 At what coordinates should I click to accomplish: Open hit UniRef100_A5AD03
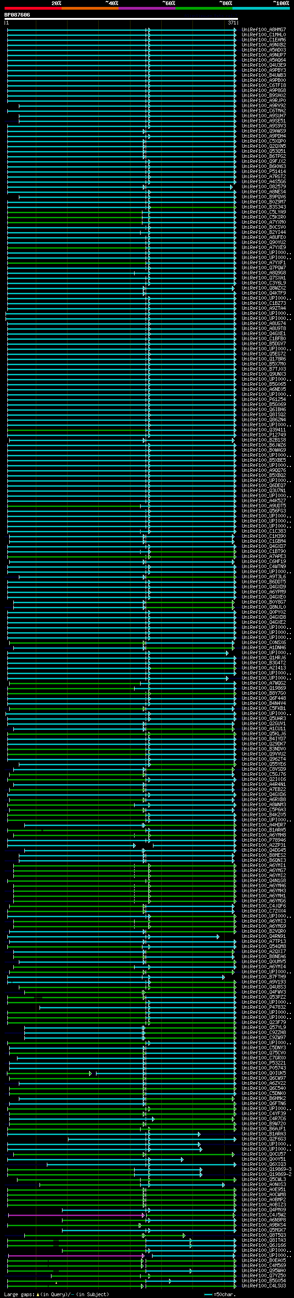click(263, 50)
